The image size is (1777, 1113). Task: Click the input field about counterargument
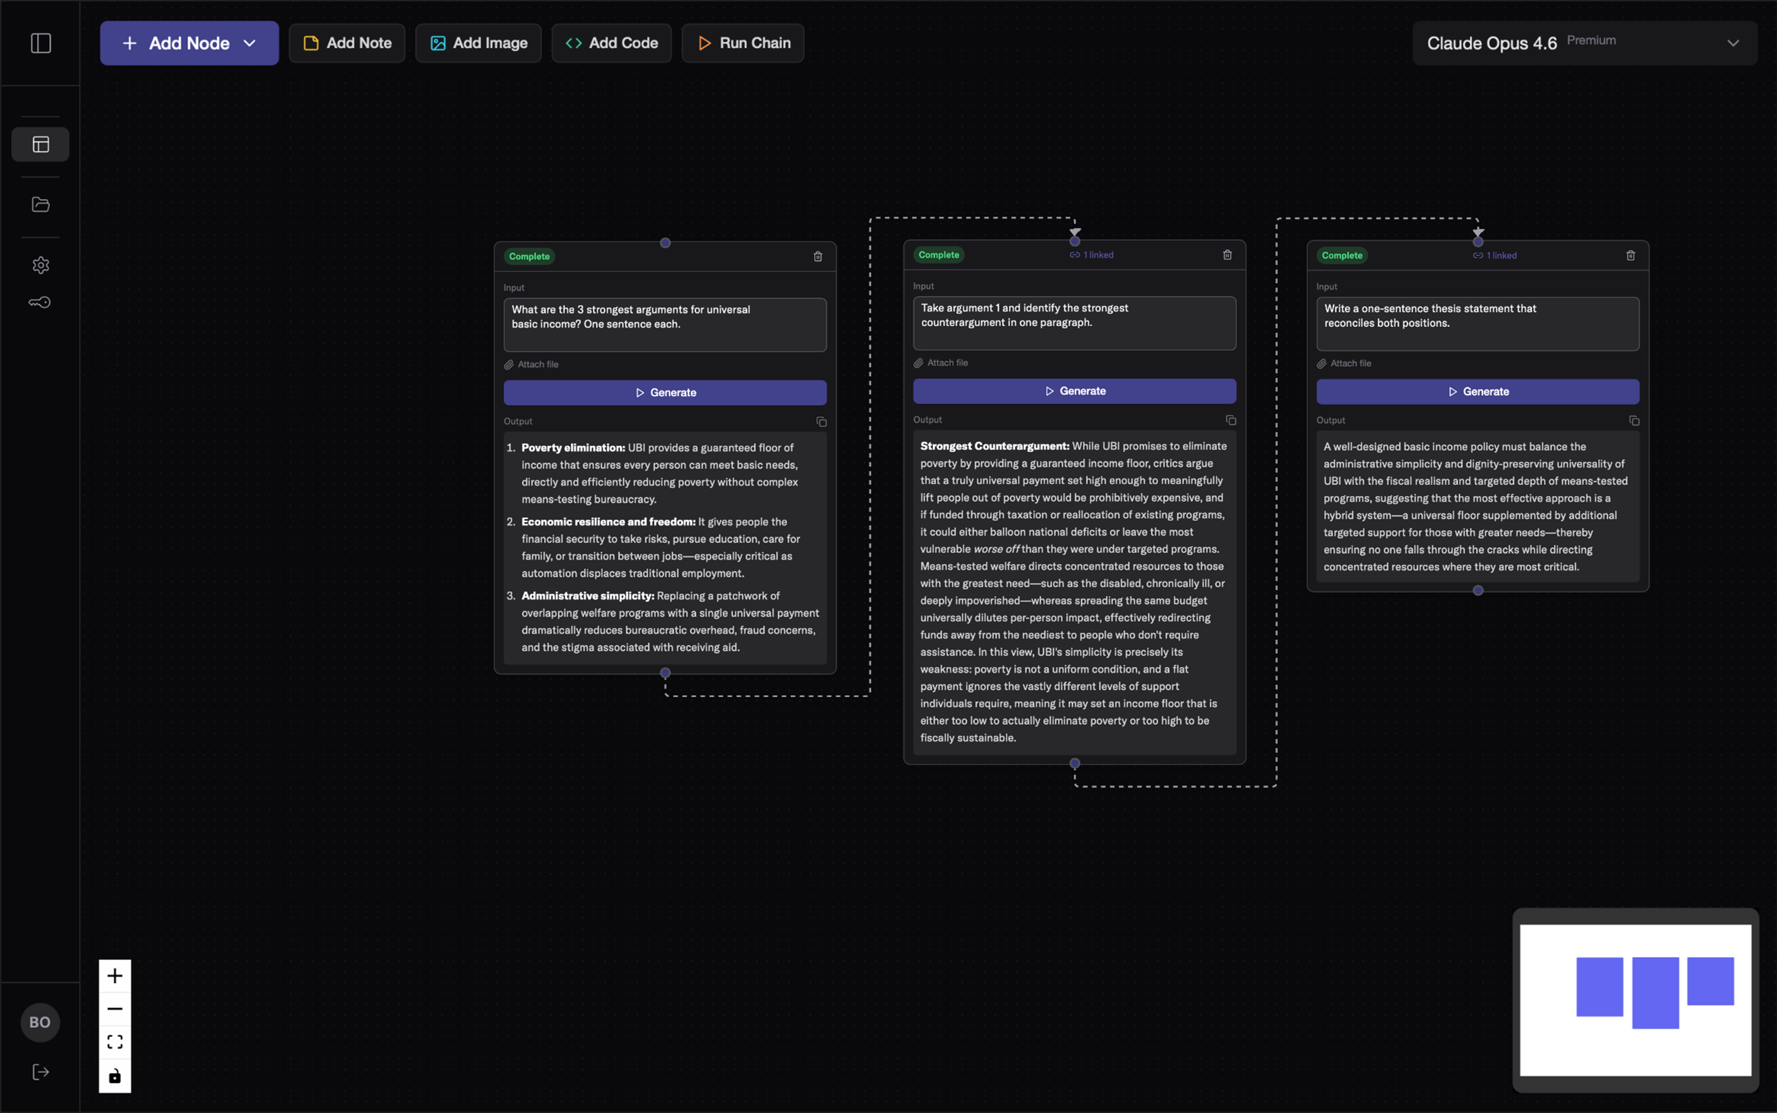click(x=1074, y=323)
